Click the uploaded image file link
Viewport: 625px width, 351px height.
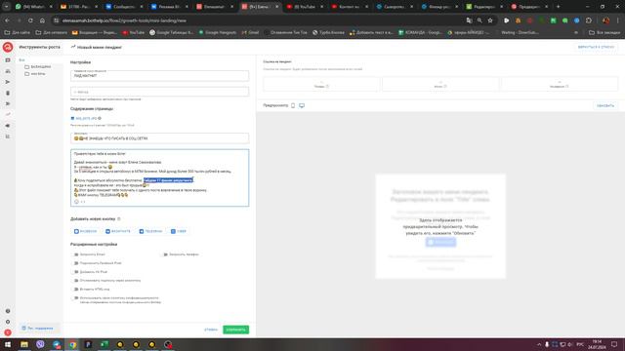[86, 118]
